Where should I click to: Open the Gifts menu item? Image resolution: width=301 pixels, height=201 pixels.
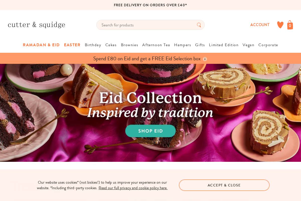[200, 45]
